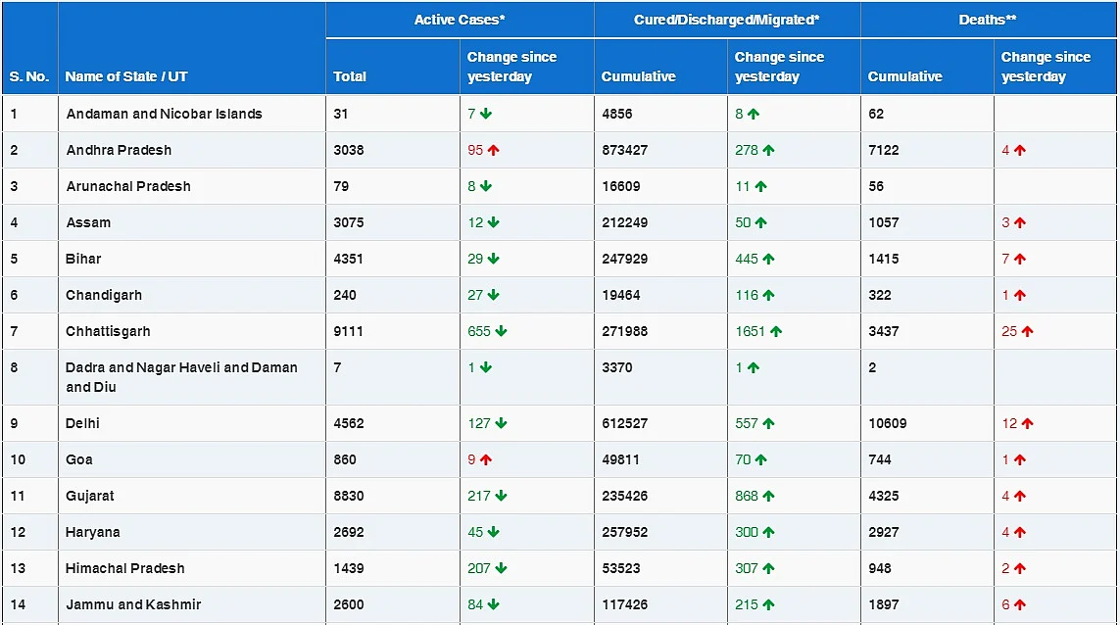Click Chhattisgarh deaths cumulative '3437'
The width and height of the screenshot is (1120, 625).
pyautogui.click(x=884, y=331)
